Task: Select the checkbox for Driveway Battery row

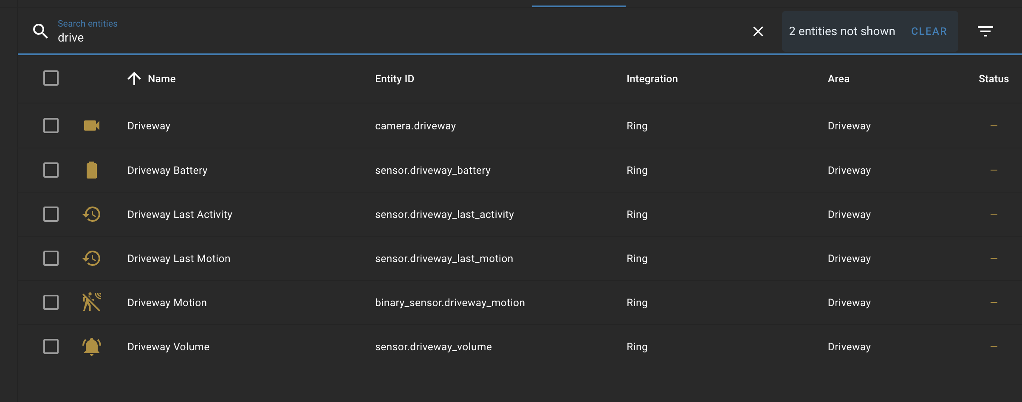Action: [51, 170]
